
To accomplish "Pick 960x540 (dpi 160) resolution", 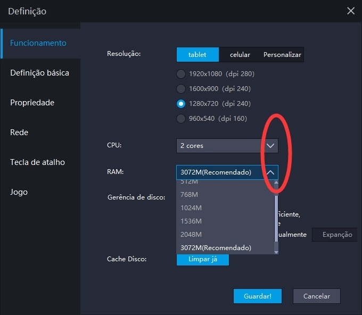I will [181, 119].
